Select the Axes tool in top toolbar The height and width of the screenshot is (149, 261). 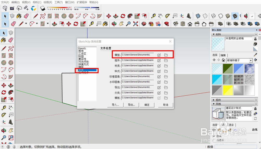(x=182, y=16)
